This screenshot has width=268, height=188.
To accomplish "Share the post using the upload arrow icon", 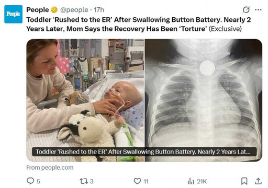I will [x=258, y=181].
